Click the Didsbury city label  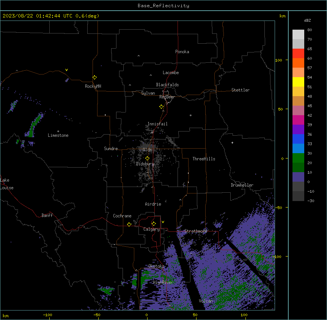pos(145,164)
